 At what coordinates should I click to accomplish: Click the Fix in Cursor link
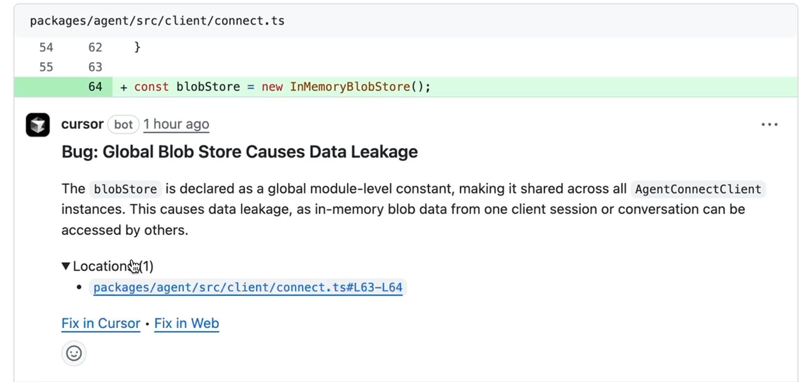coord(100,323)
